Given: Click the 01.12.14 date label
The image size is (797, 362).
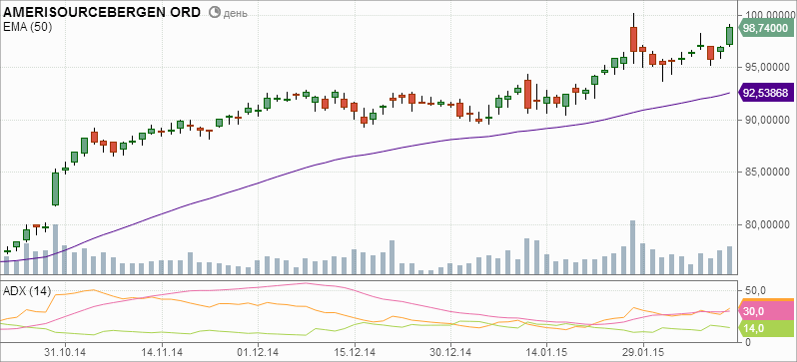Looking at the screenshot, I should [x=259, y=351].
